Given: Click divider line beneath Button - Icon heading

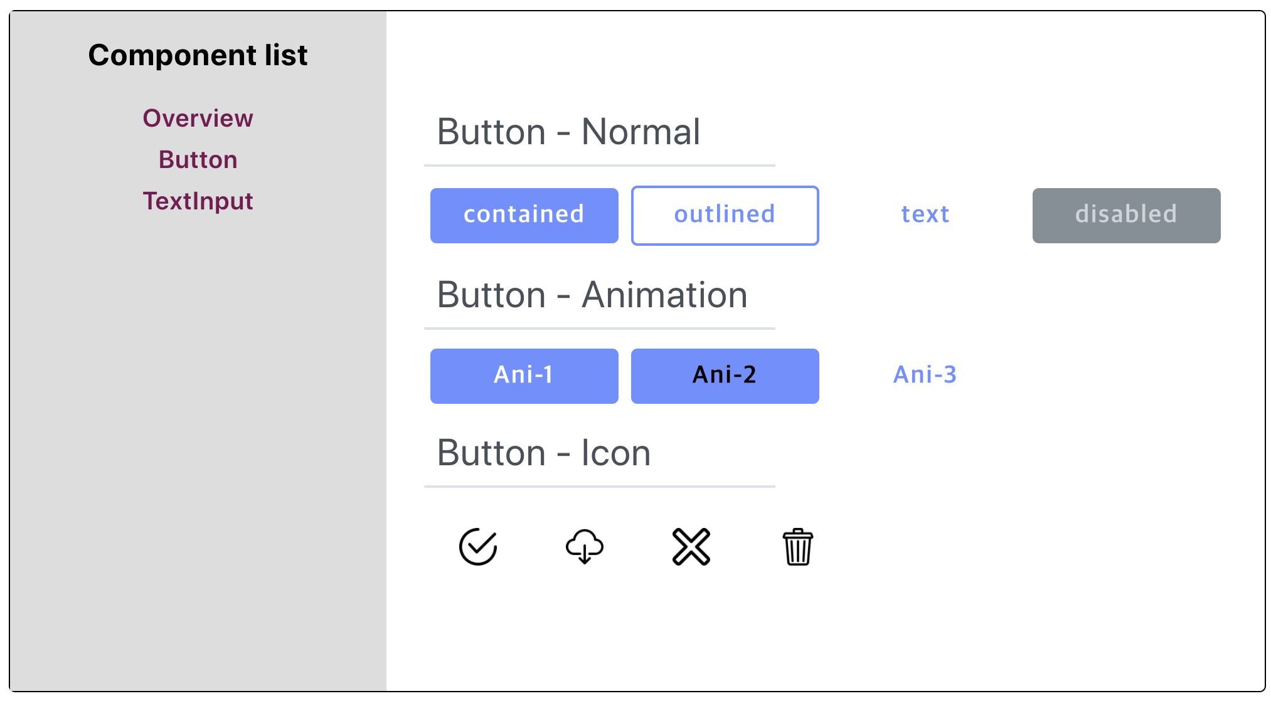Looking at the screenshot, I should click(600, 486).
